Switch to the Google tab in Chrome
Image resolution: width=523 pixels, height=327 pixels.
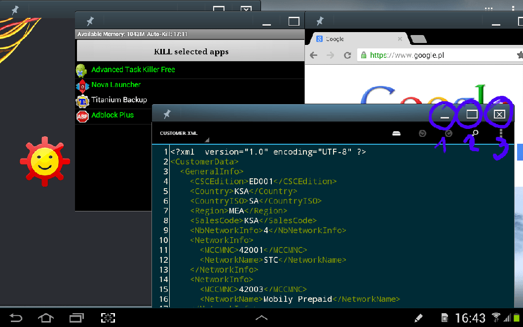coord(358,39)
